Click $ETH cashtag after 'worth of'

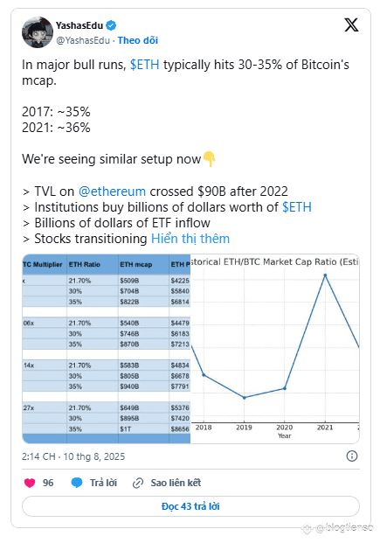coord(297,207)
